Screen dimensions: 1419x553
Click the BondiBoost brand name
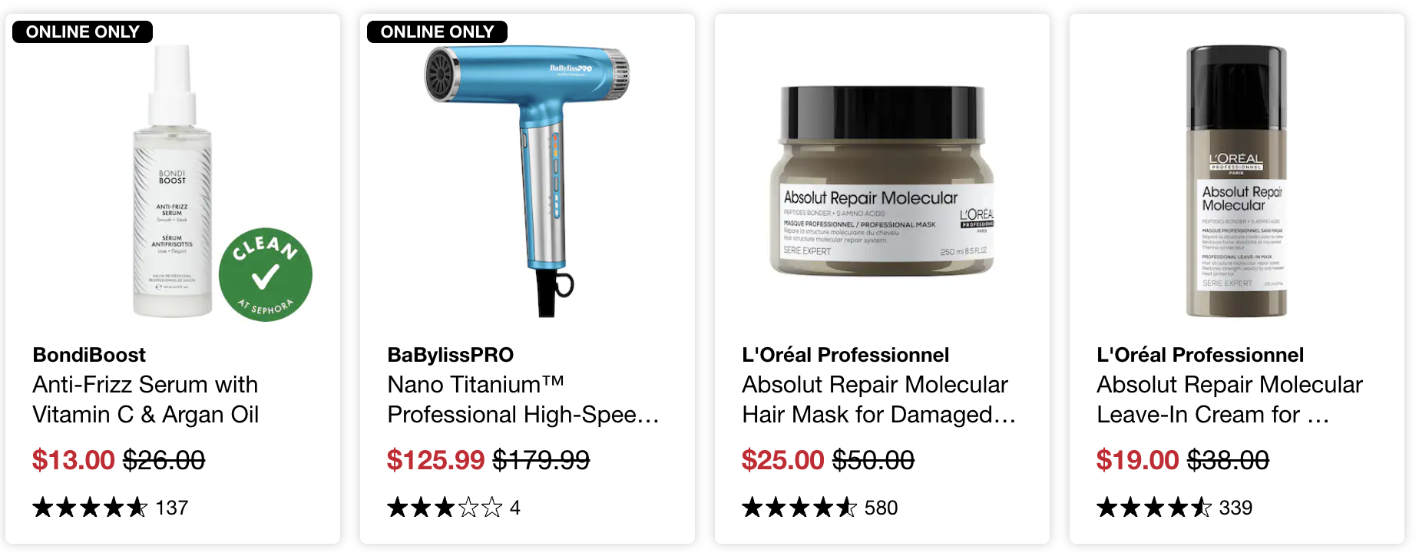click(x=89, y=355)
